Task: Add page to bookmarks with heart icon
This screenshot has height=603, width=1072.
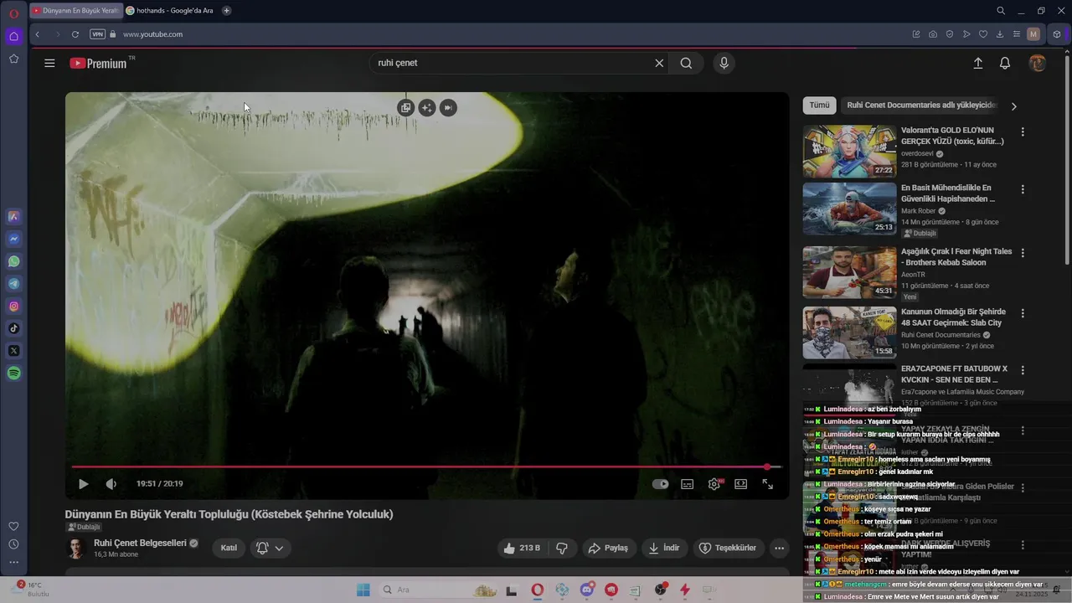Action: click(983, 34)
